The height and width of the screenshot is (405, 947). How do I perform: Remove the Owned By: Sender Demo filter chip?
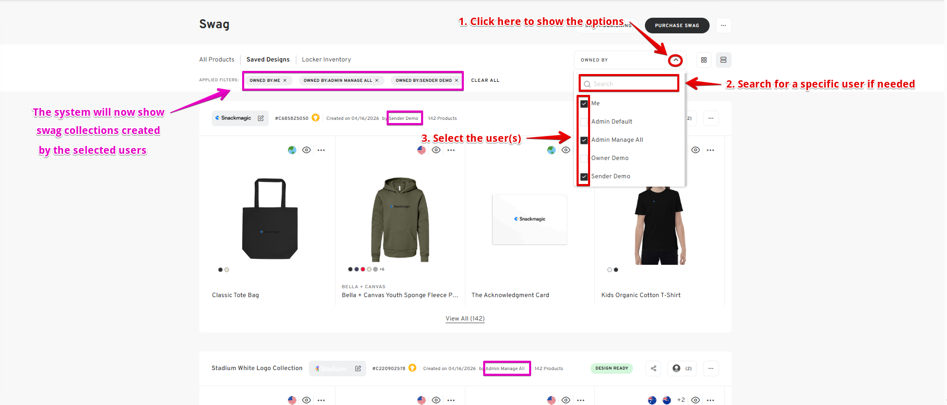(457, 80)
